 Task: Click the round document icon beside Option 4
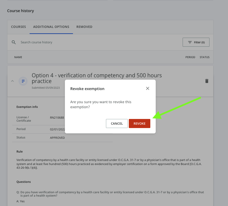(x=23, y=81)
